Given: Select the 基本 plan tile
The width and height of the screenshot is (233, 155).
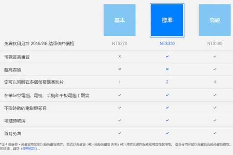Looking at the screenshot, I should [120, 20].
